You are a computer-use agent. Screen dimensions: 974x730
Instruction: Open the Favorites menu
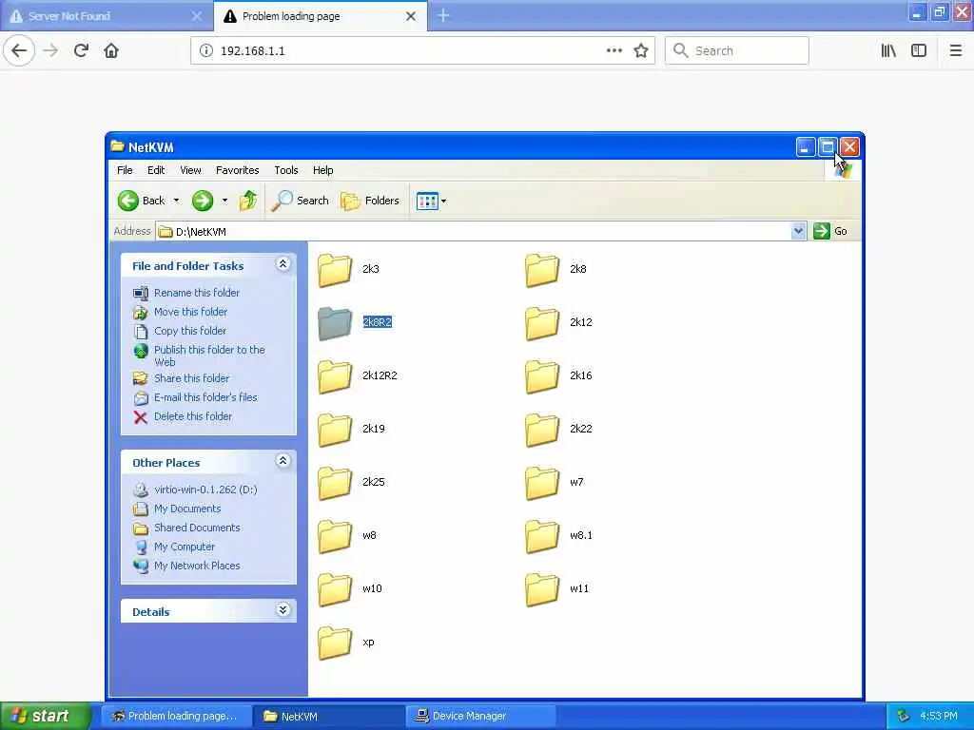pos(237,170)
